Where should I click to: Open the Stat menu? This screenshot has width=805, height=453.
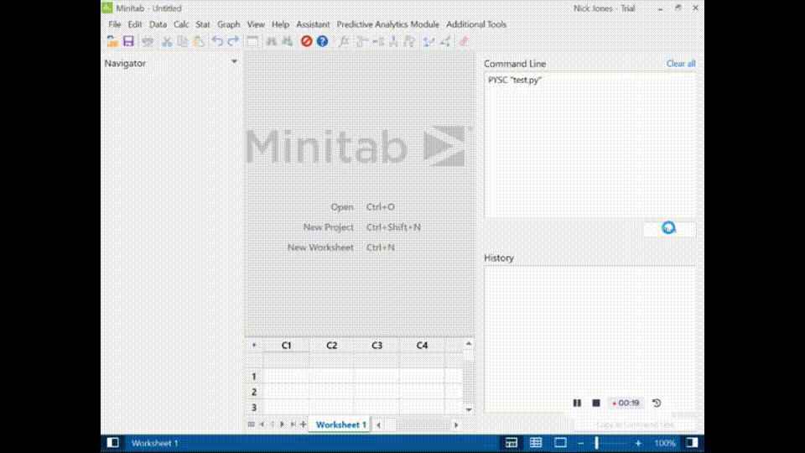click(203, 24)
